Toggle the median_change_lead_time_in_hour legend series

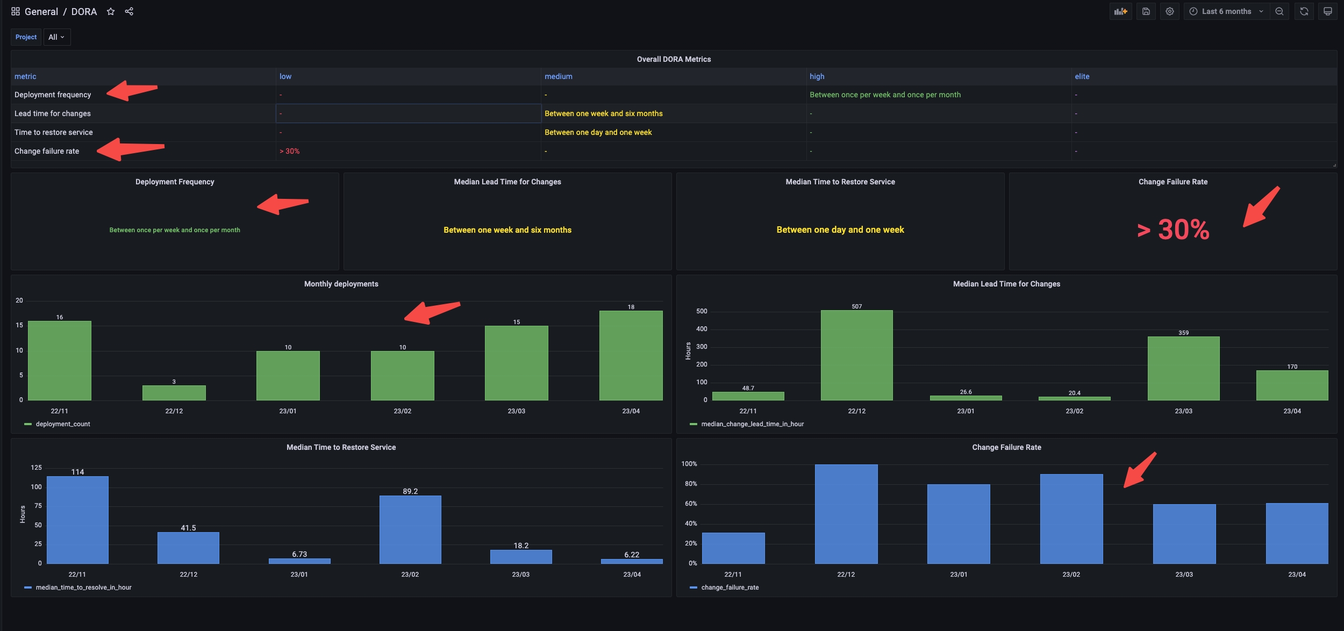click(x=752, y=424)
